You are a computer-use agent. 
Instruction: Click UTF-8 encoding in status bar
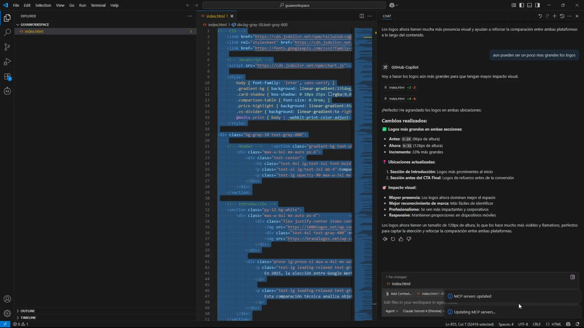tap(523, 324)
